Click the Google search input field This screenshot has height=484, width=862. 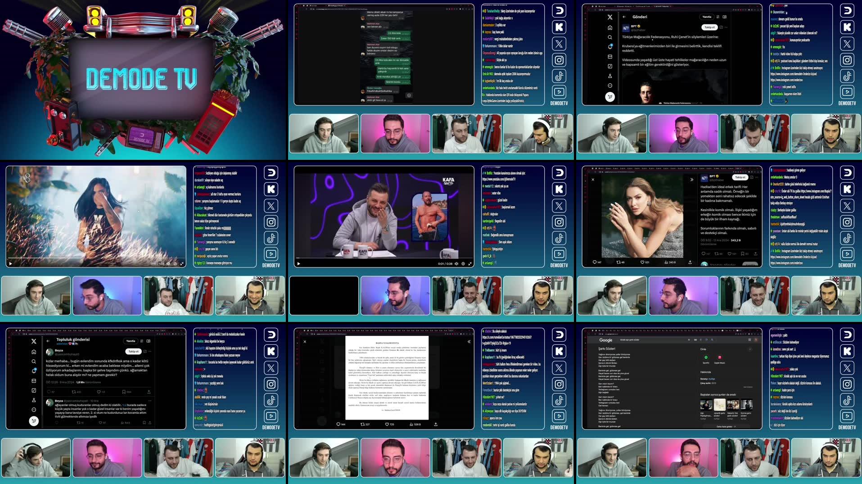[x=653, y=340]
